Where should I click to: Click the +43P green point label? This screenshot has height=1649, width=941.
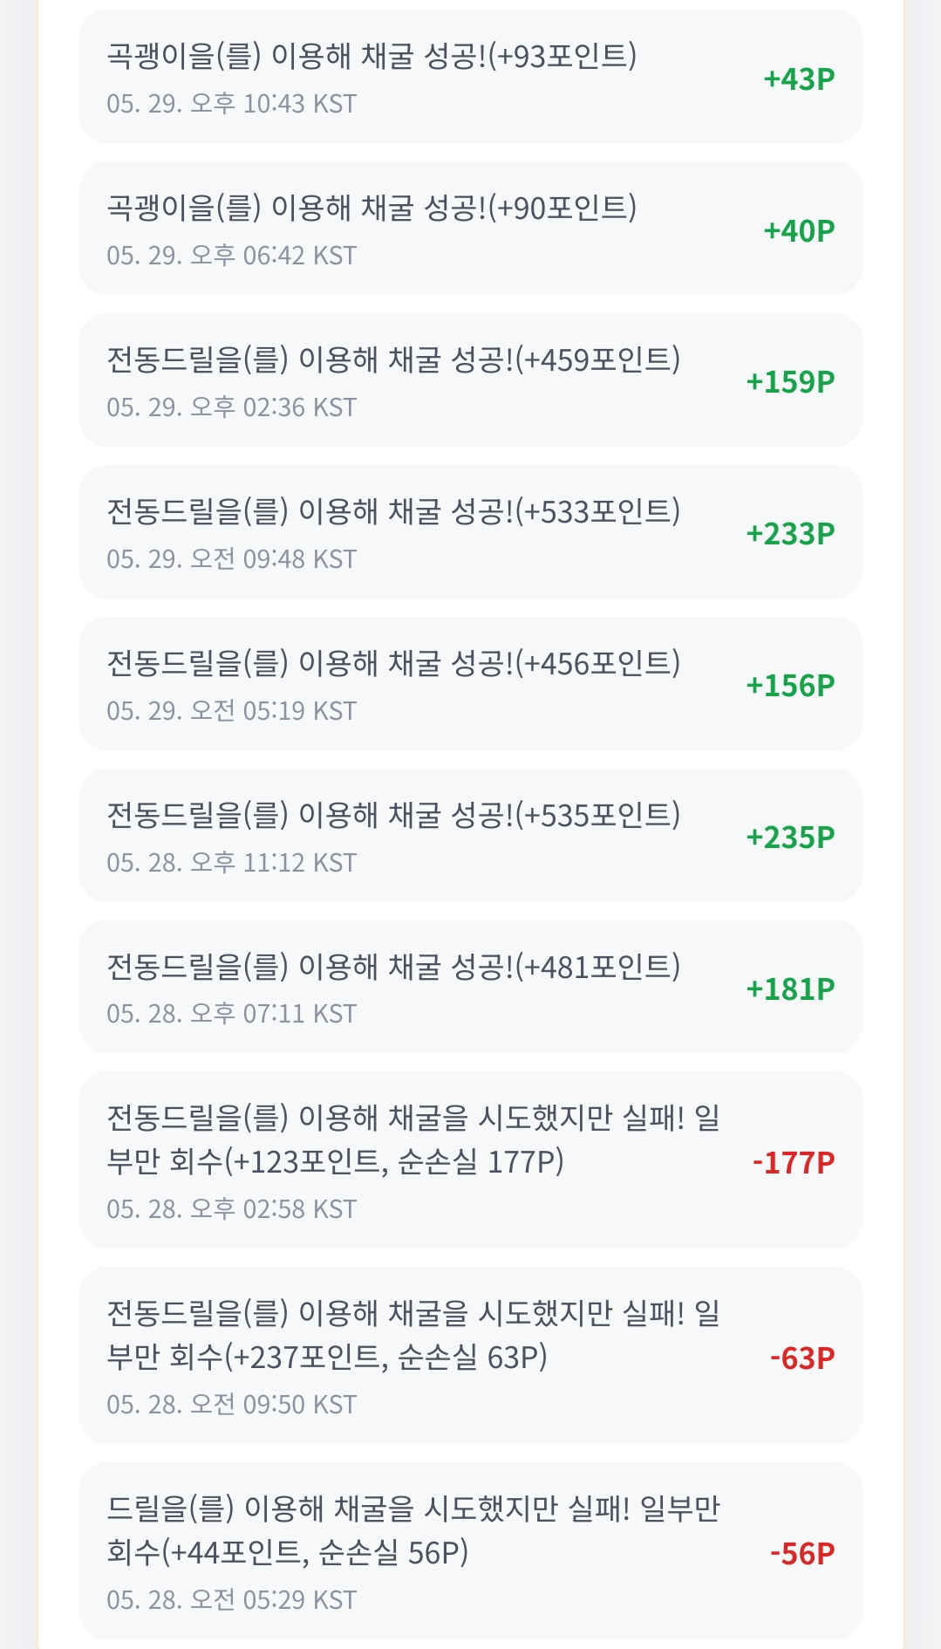coord(799,79)
